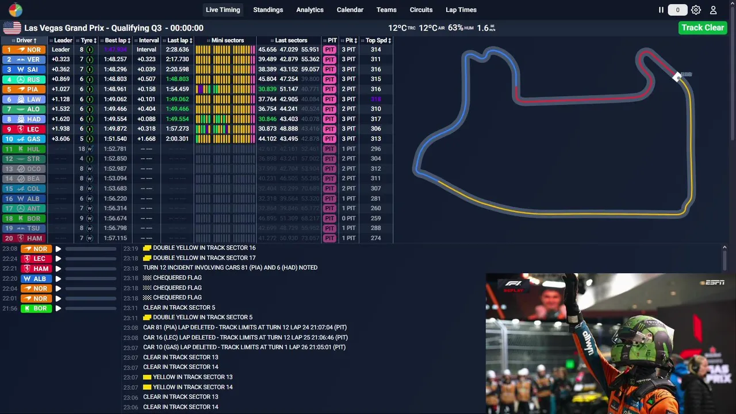736x414 pixels.
Task: Open the Circuits tab
Action: [421, 10]
